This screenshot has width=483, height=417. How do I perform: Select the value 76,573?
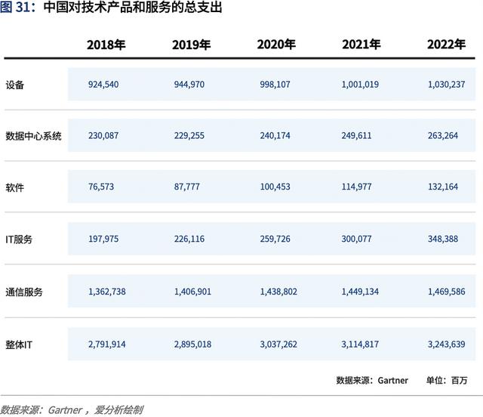coord(101,187)
